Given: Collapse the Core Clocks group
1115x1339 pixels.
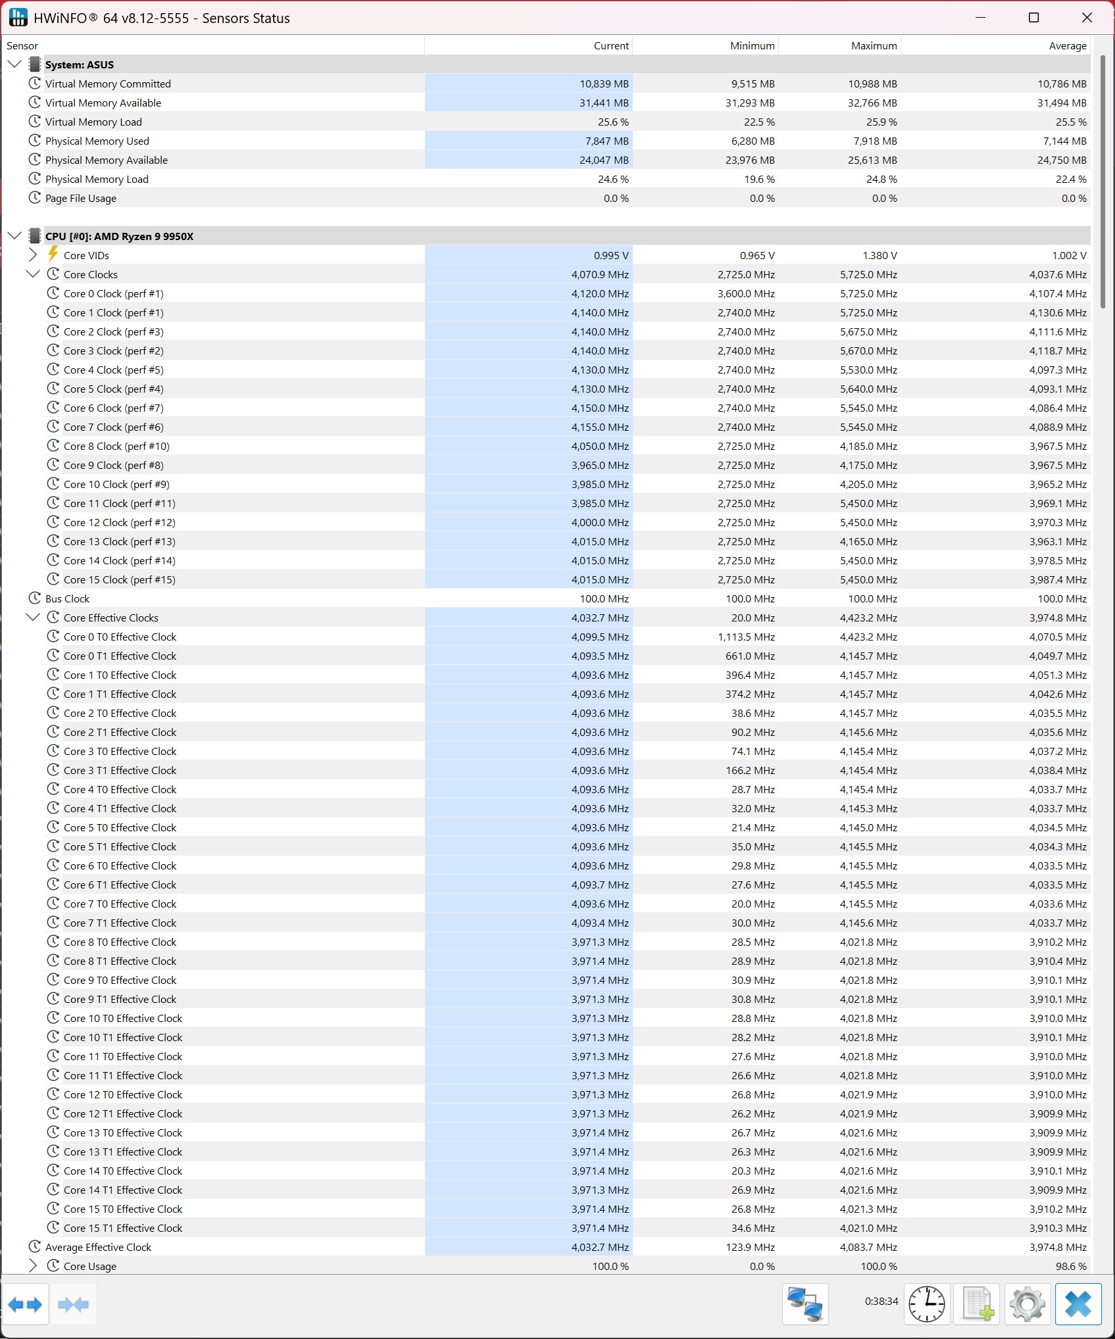Looking at the screenshot, I should [34, 274].
